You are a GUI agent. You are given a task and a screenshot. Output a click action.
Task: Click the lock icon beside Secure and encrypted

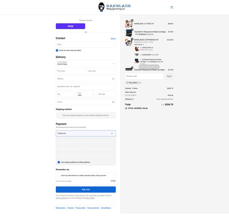coord(57,181)
